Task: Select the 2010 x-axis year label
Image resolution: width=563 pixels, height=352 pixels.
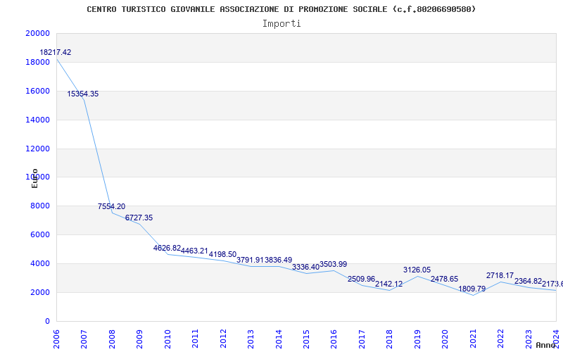Action: point(167,339)
